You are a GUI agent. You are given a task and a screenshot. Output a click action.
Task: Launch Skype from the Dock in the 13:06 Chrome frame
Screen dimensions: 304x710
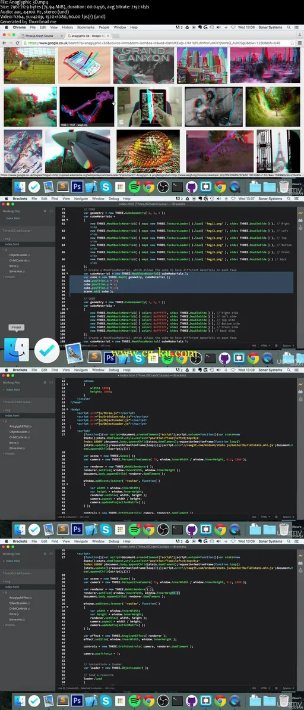pos(106,186)
